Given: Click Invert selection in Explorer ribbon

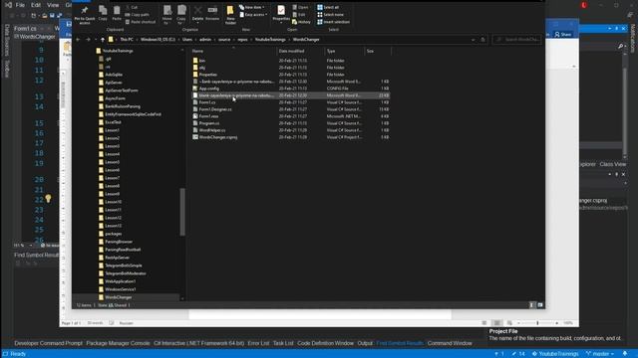Looking at the screenshot, I should click(x=333, y=22).
